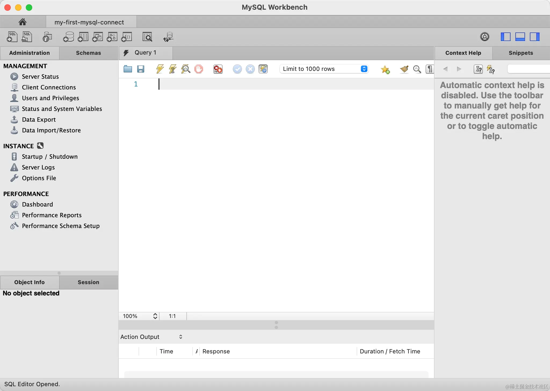550x391 pixels.
Task: Toggle continue-on-error script execution
Action: [x=218, y=69]
